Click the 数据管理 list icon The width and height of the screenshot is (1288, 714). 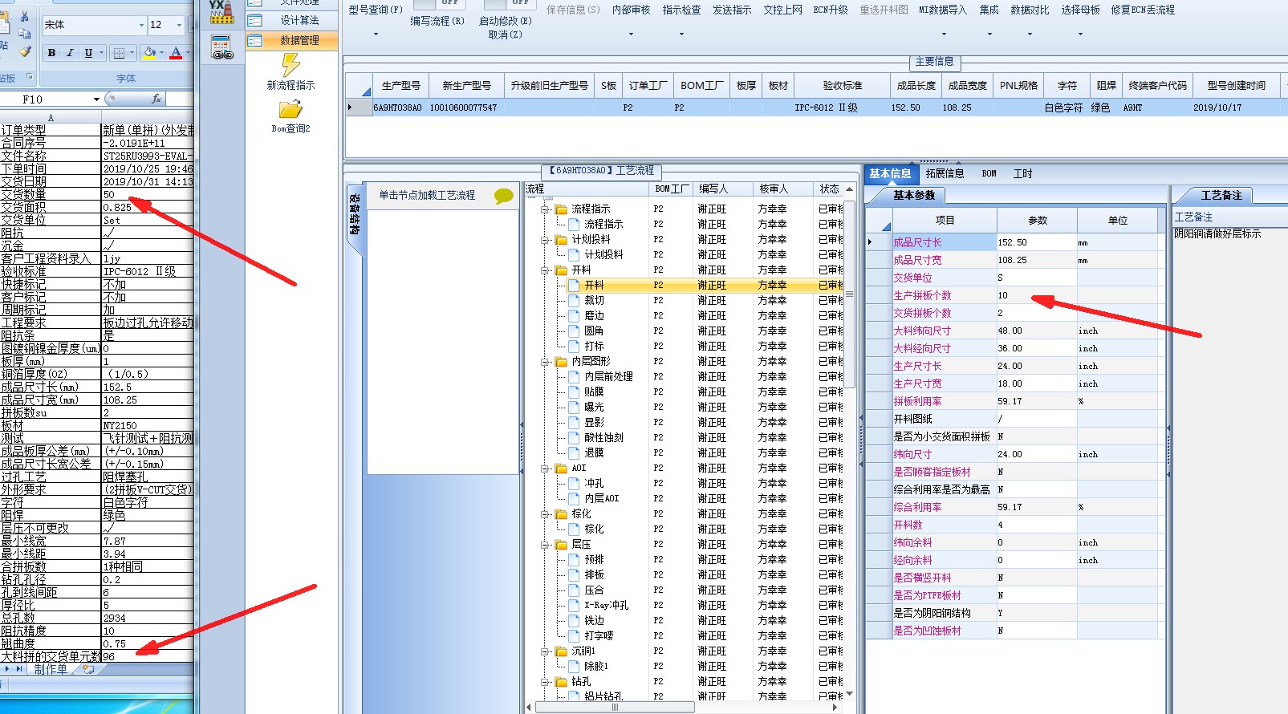pos(255,40)
